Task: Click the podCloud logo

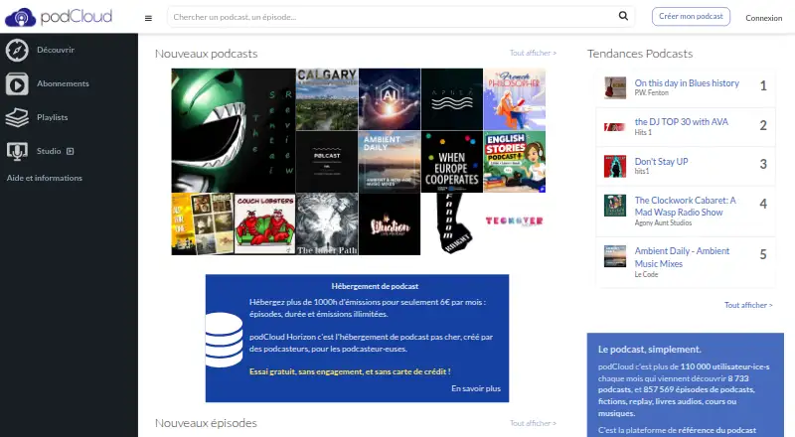Action: coord(59,17)
